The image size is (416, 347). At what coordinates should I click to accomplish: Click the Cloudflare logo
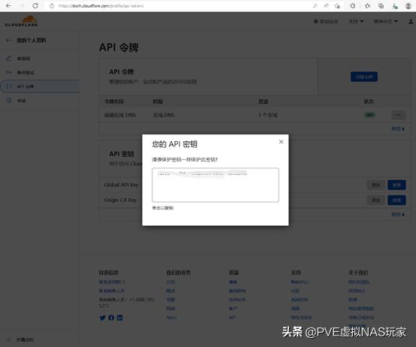(22, 21)
